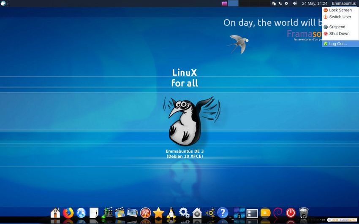Click the round disc tray icon
The height and width of the screenshot is (224, 359).
coord(286,3)
